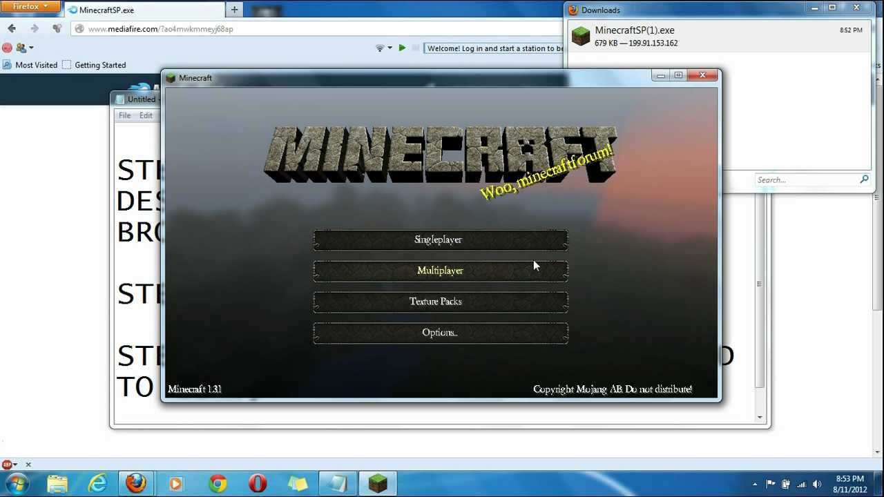Close the Minecraft window
Screen dimensions: 884x497
(x=702, y=75)
